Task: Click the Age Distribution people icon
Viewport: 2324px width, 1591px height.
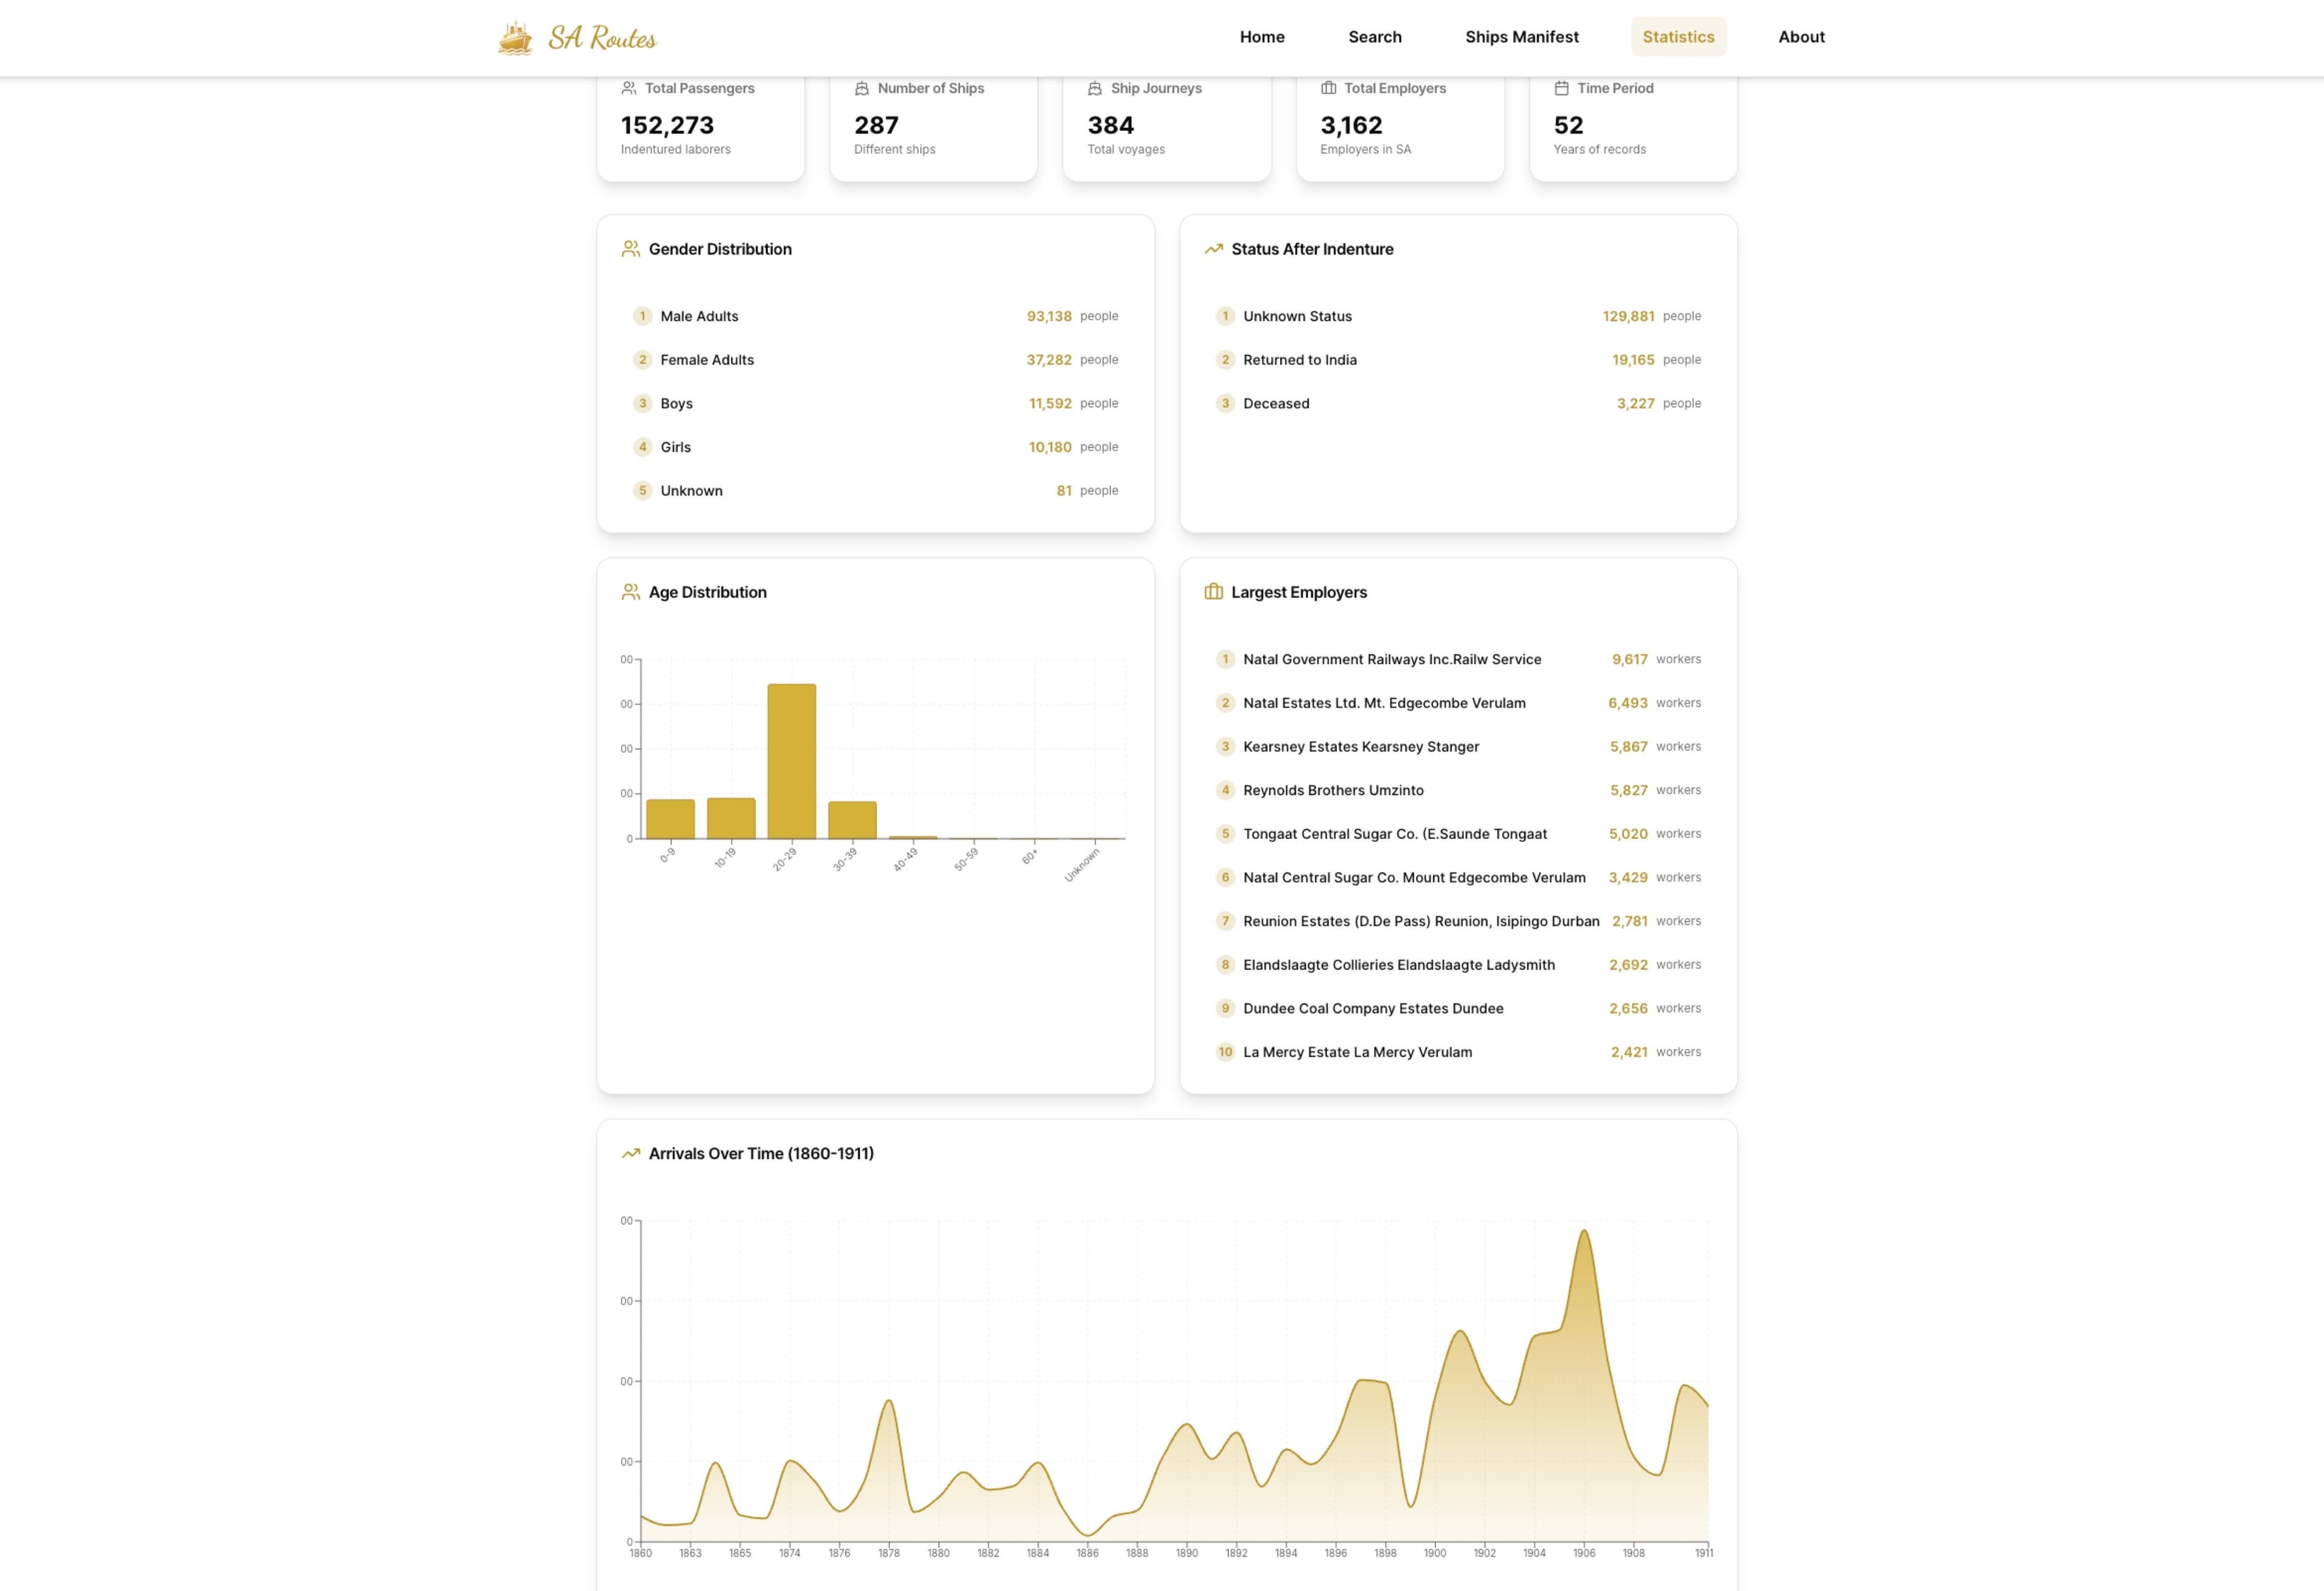Action: (x=630, y=592)
